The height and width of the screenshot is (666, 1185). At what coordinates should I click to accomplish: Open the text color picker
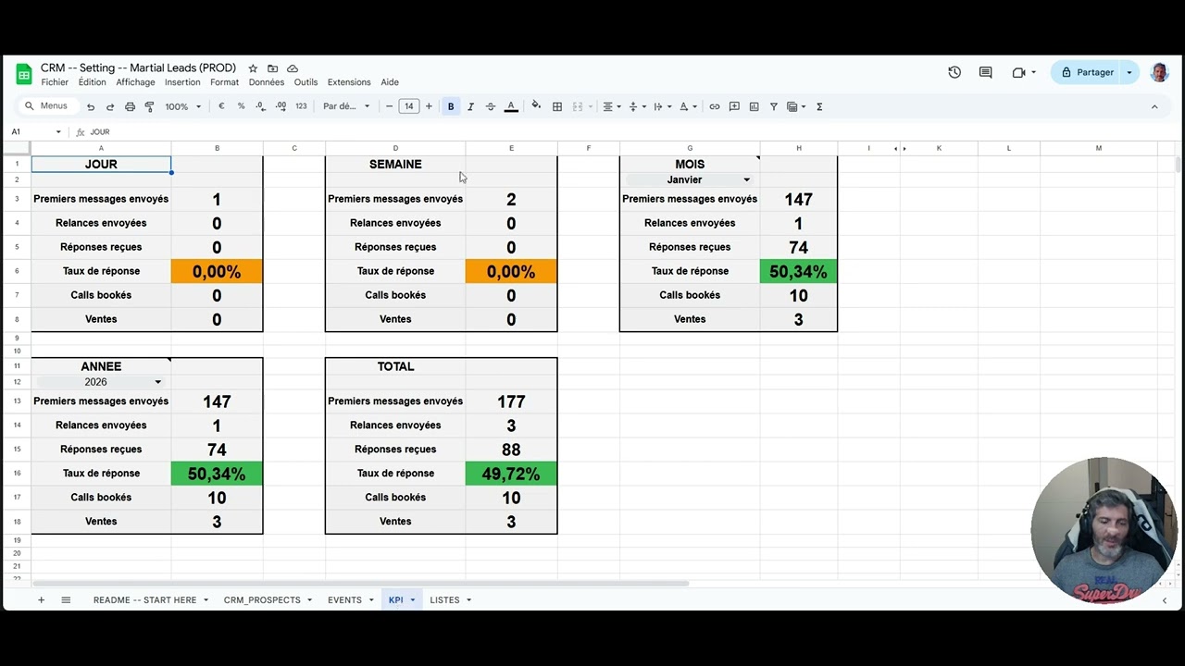pos(510,106)
